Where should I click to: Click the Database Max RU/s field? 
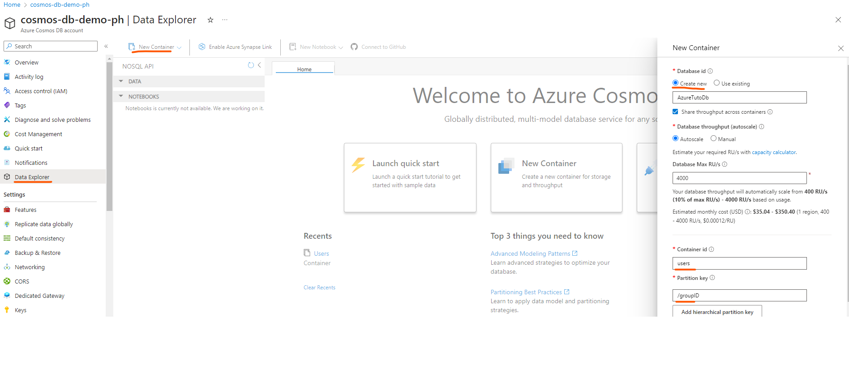tap(739, 178)
